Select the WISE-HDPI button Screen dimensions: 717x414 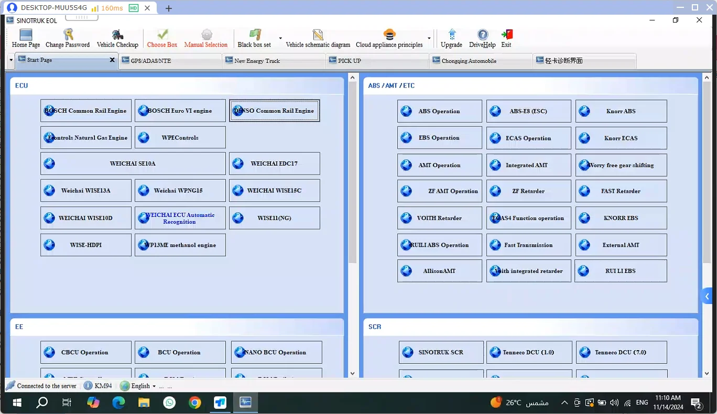(86, 245)
